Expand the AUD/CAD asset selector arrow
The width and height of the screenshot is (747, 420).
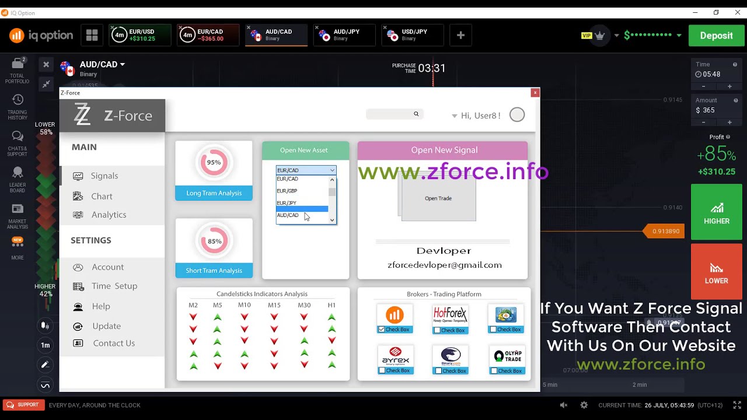tap(122, 65)
